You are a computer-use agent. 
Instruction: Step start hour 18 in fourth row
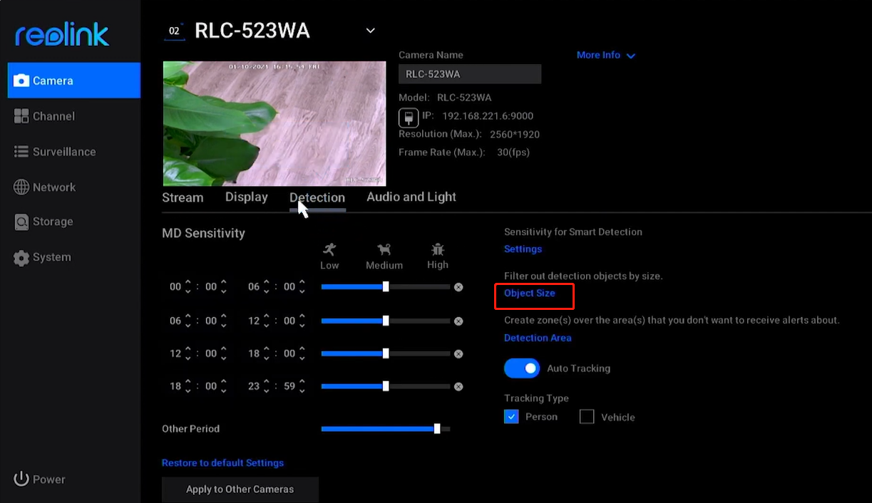188,386
